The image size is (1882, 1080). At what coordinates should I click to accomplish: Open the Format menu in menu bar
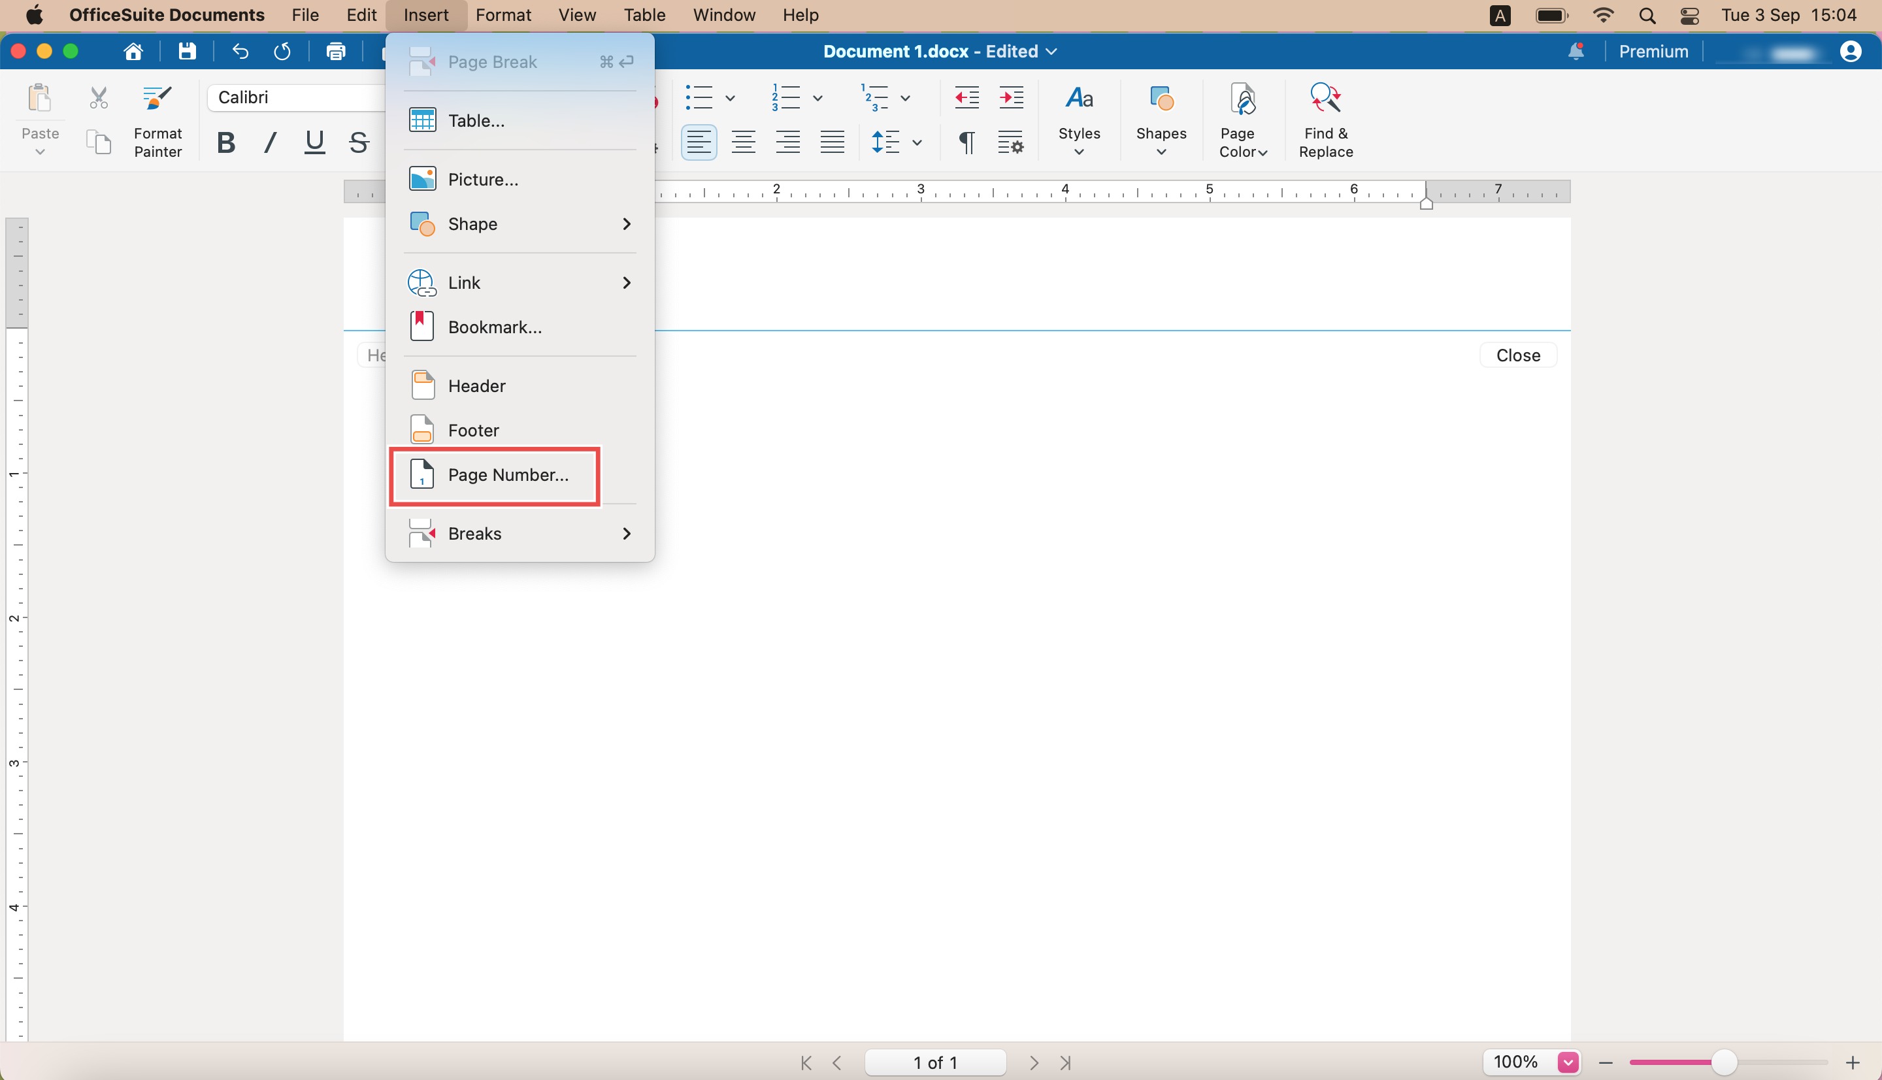[x=503, y=15]
